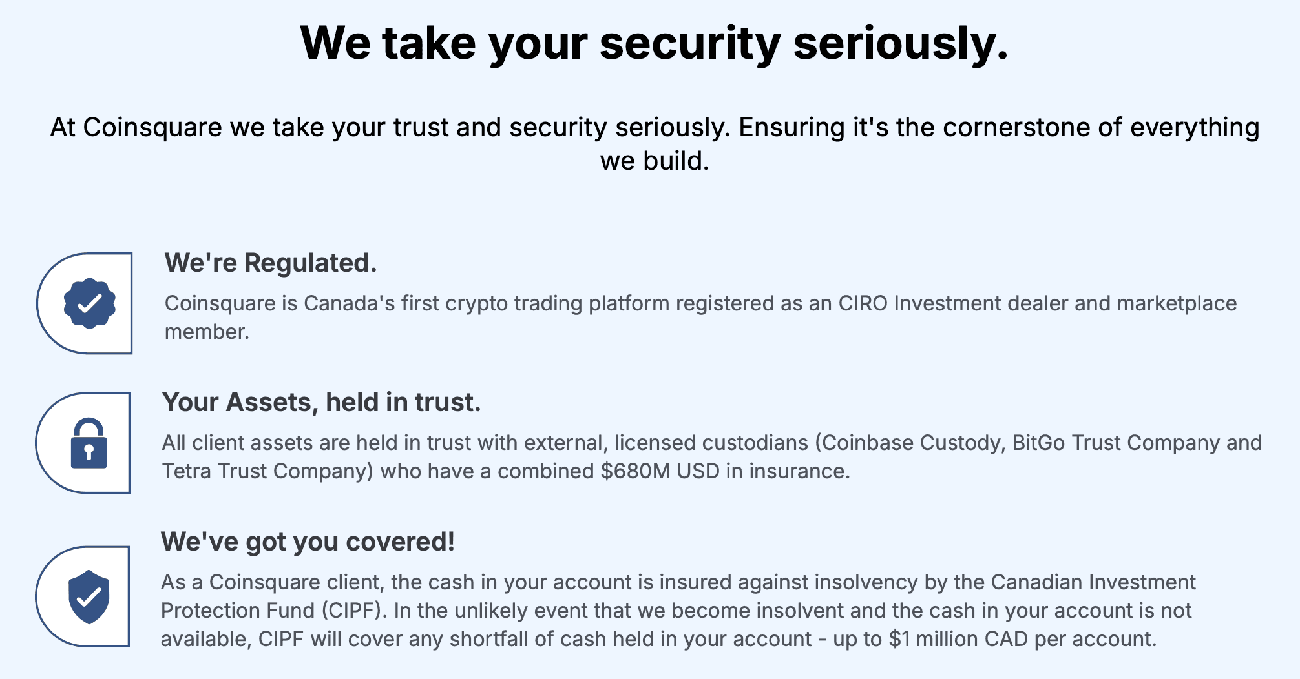Click the "we build." text under the title
The image size is (1300, 679).
(x=654, y=161)
